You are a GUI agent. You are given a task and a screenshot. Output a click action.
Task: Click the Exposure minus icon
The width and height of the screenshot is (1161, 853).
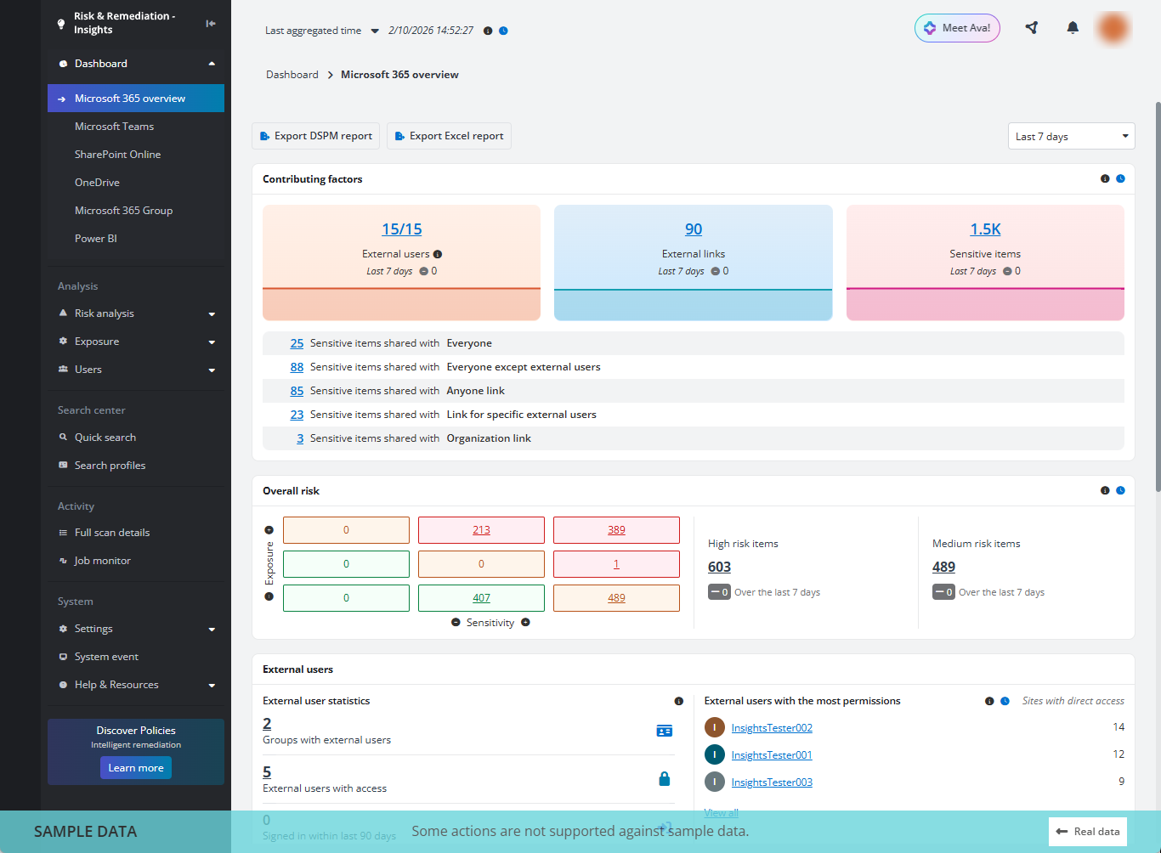[x=269, y=596]
